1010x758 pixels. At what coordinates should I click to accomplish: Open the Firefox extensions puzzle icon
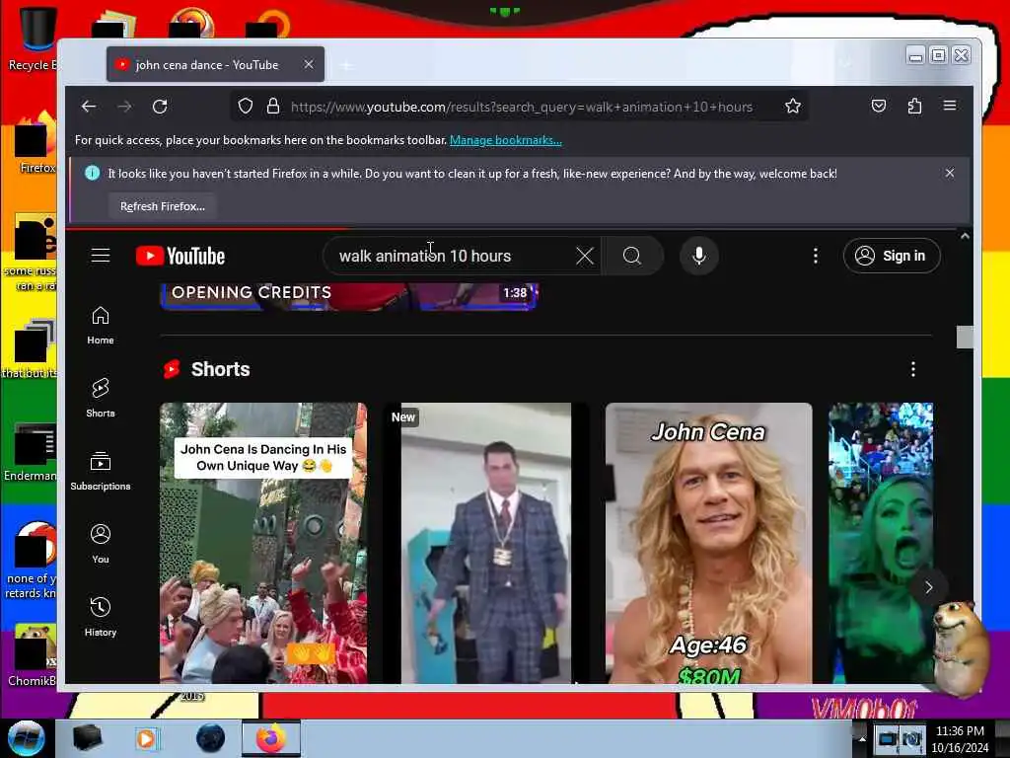pyautogui.click(x=914, y=107)
